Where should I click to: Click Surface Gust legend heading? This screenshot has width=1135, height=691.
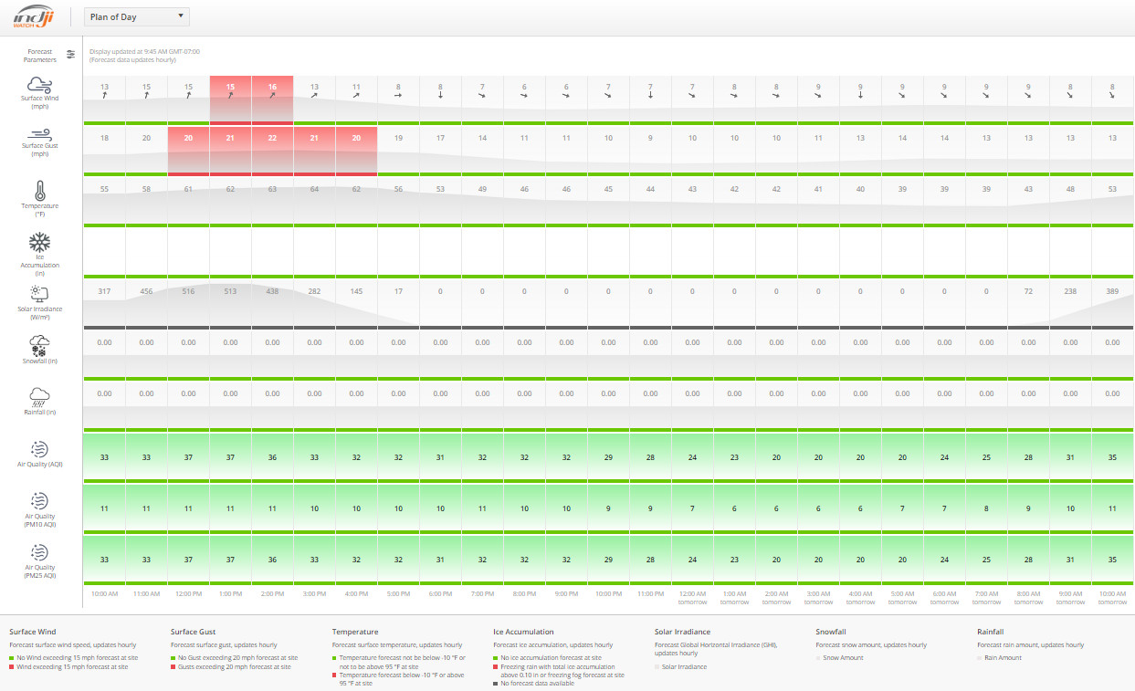193,632
